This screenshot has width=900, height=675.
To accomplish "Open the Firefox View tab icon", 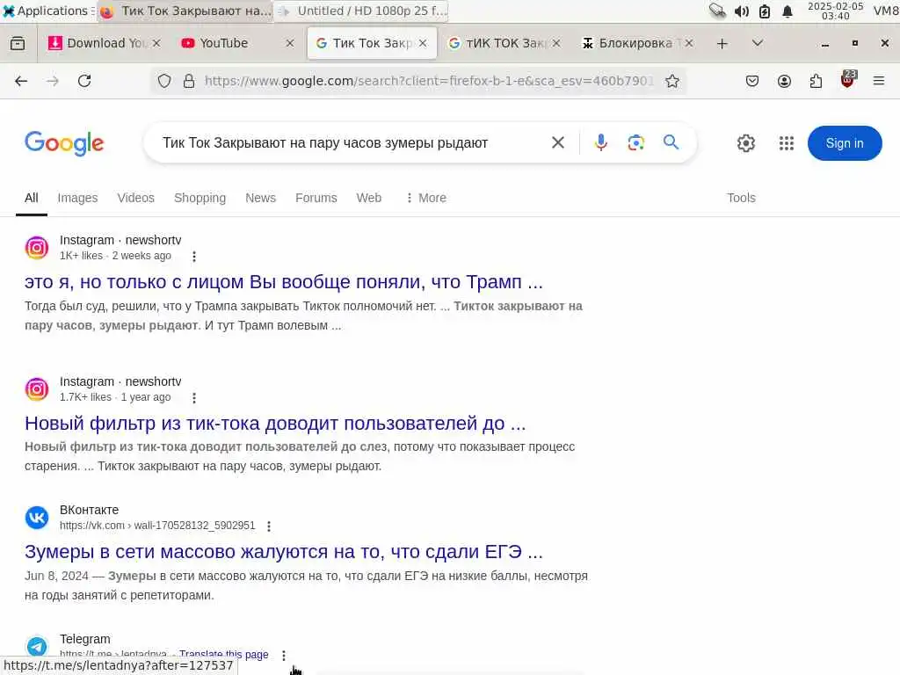I will (18, 43).
